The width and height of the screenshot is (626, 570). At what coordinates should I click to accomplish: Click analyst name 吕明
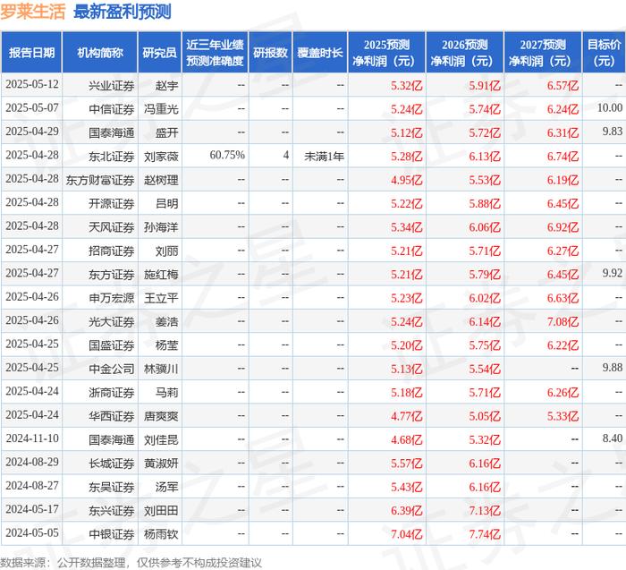(166, 203)
